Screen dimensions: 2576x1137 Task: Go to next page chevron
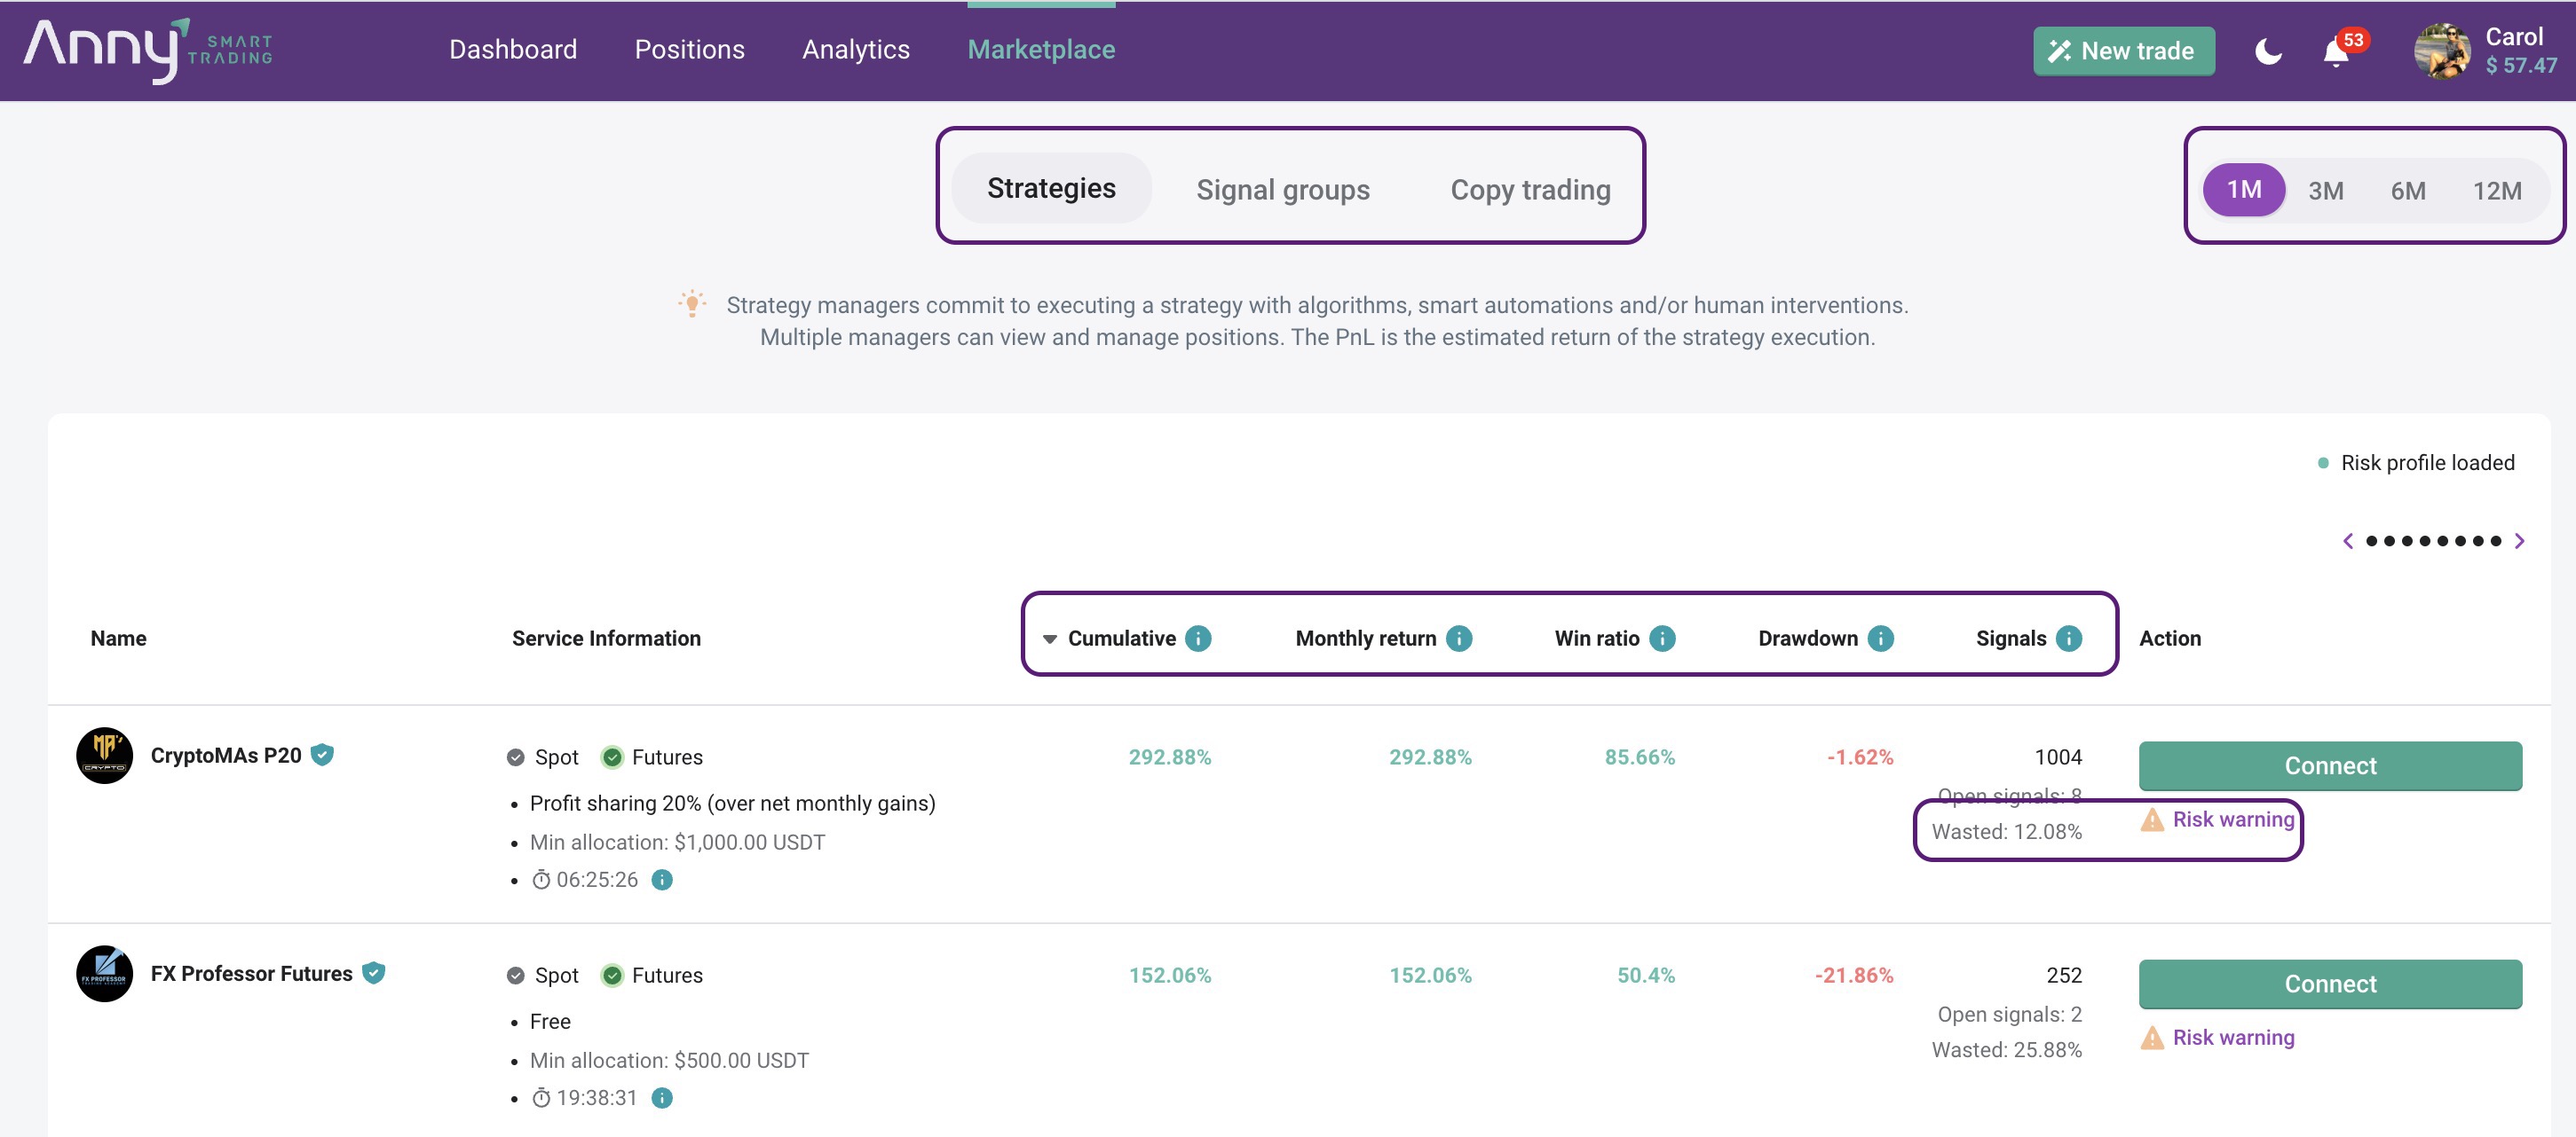tap(2519, 540)
